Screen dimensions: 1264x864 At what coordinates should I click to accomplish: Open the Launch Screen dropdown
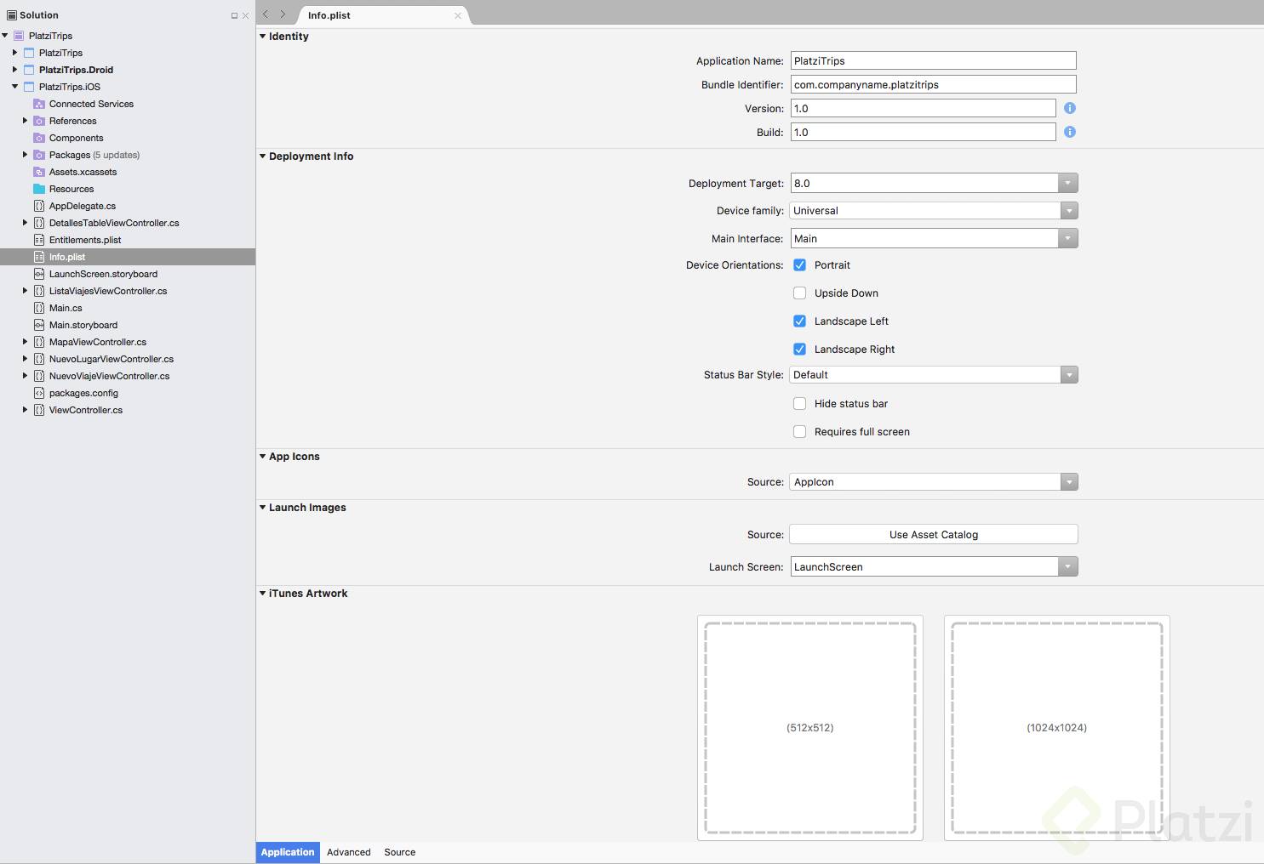(1068, 567)
